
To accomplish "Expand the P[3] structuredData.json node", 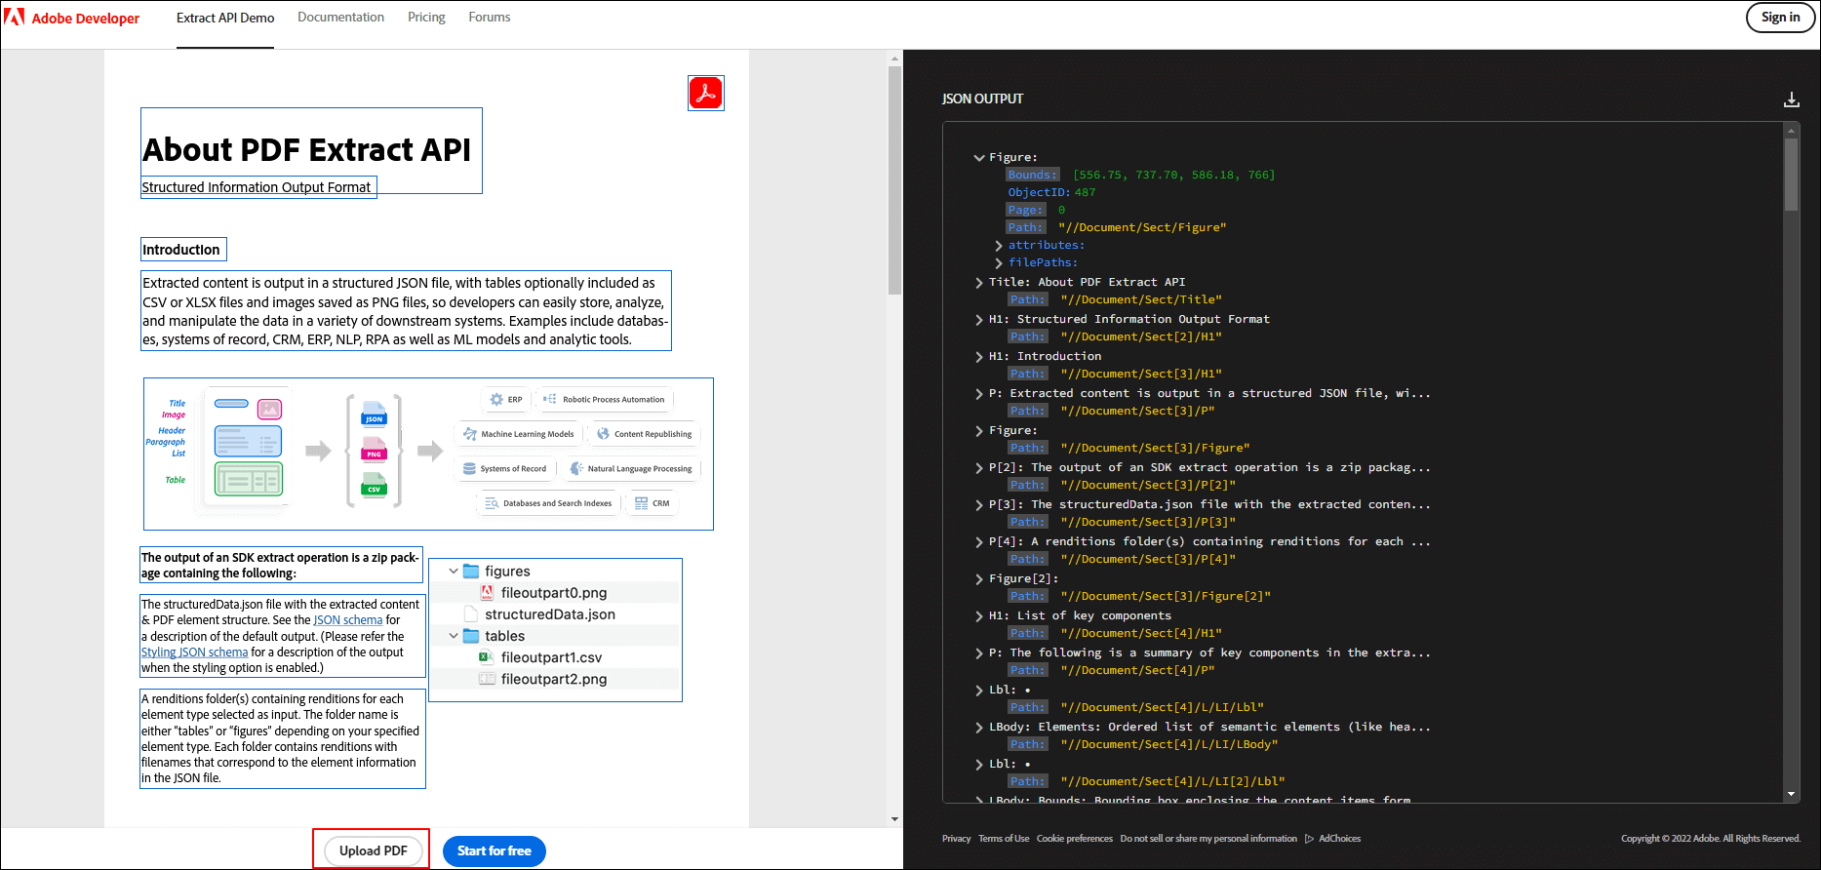I will click(x=979, y=505).
